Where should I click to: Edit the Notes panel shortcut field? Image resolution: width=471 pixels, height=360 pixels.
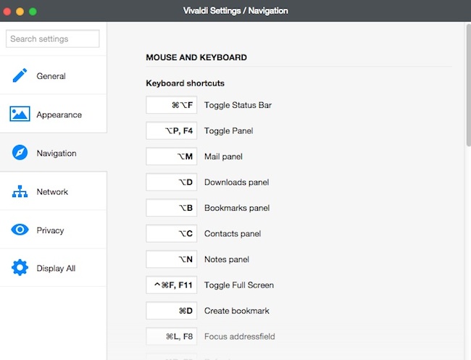(x=172, y=259)
